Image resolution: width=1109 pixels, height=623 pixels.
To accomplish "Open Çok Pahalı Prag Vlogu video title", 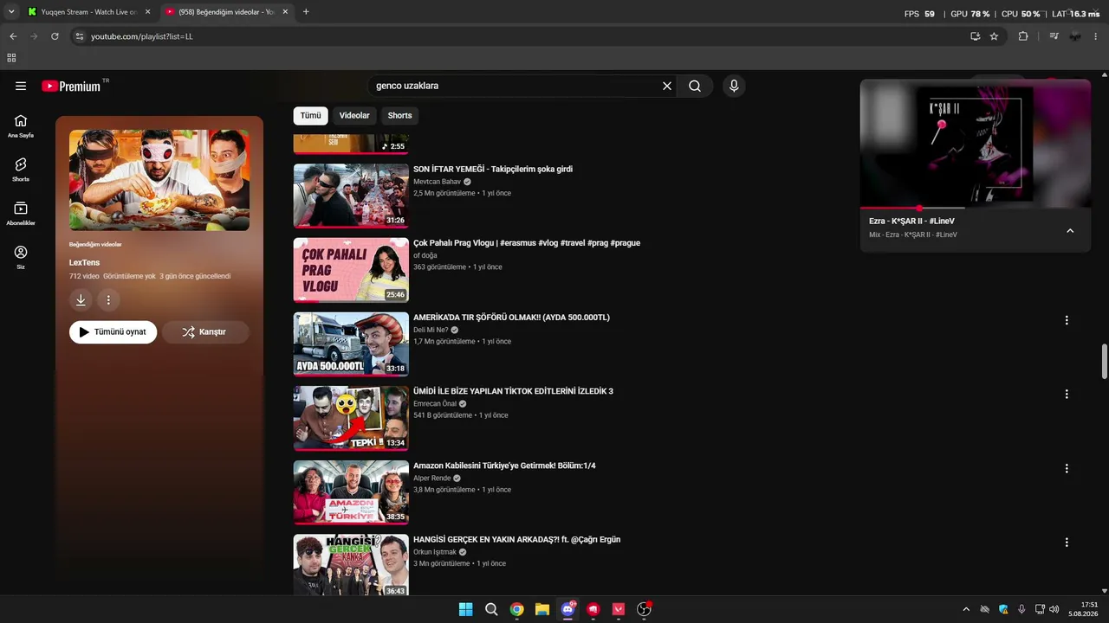I will pyautogui.click(x=527, y=243).
